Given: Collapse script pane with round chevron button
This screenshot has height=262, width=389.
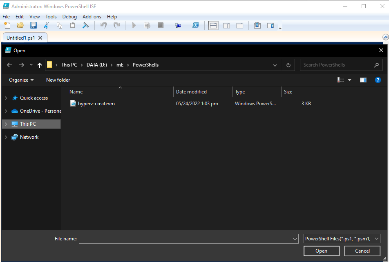Looking at the screenshot, I should pyautogui.click(x=386, y=38).
